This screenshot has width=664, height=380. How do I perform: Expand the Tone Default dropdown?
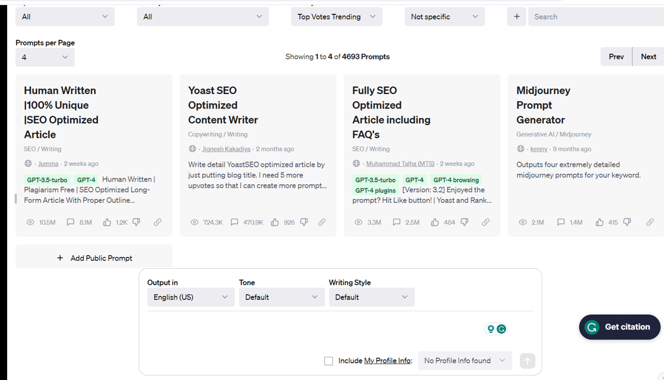click(282, 297)
